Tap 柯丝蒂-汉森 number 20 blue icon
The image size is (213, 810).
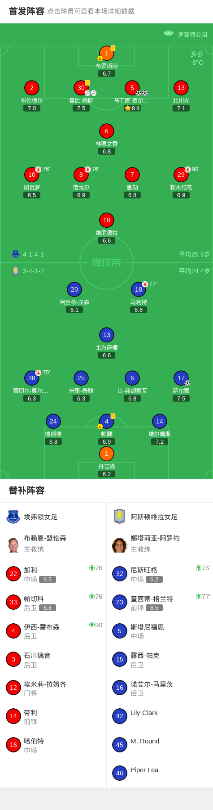pos(74,289)
